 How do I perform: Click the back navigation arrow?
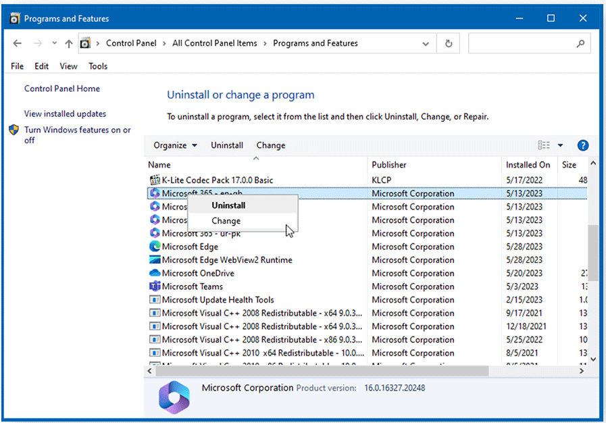coord(17,43)
